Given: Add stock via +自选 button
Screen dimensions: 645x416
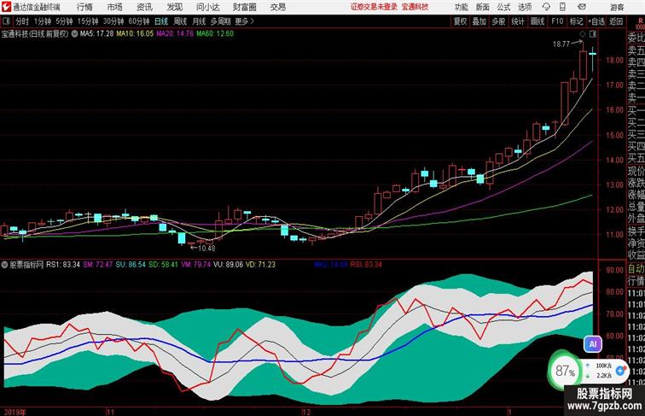Looking at the screenshot, I should (x=596, y=21).
